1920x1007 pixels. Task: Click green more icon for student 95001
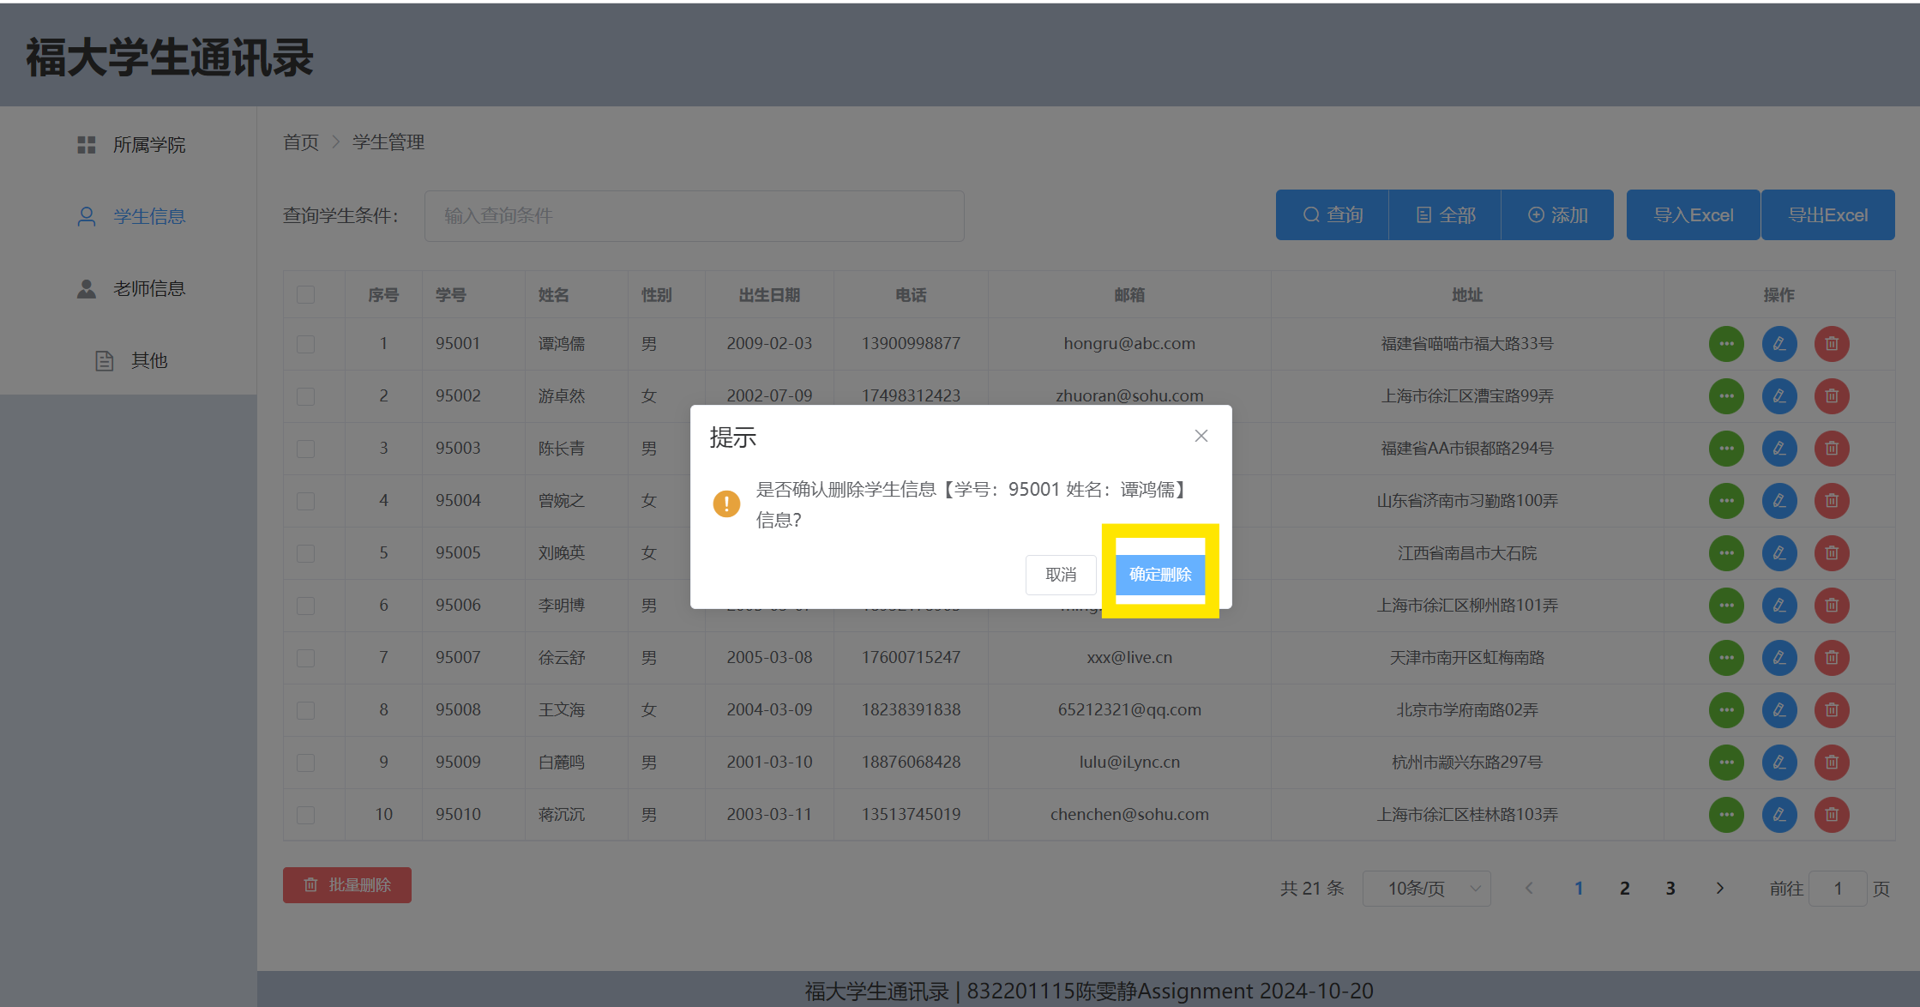point(1726,344)
